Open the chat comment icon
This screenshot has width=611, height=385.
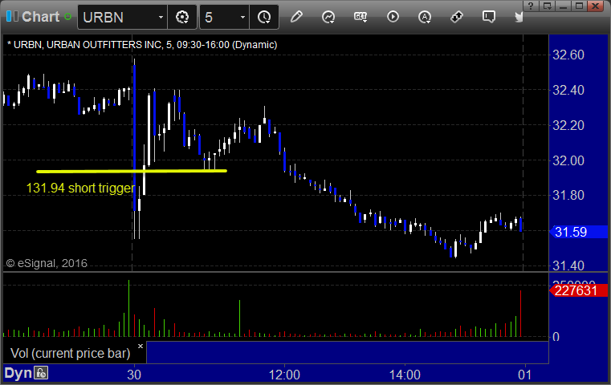pos(489,17)
